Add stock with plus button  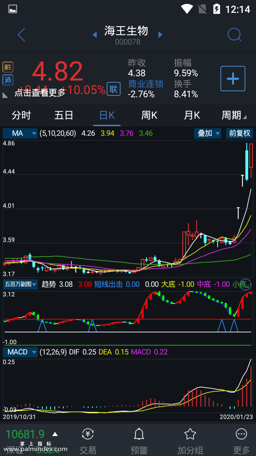[233, 78]
